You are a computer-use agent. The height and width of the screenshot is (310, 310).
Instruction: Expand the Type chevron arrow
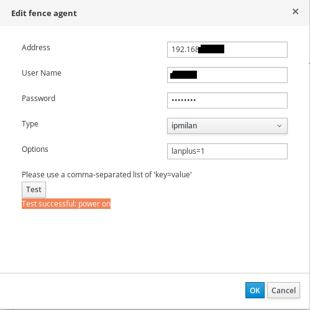280,126
